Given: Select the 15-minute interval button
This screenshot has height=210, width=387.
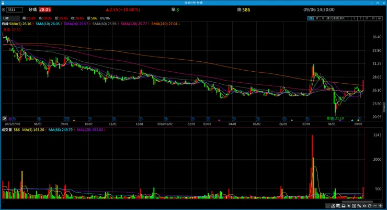Looking at the screenshot, I should 367,18.
